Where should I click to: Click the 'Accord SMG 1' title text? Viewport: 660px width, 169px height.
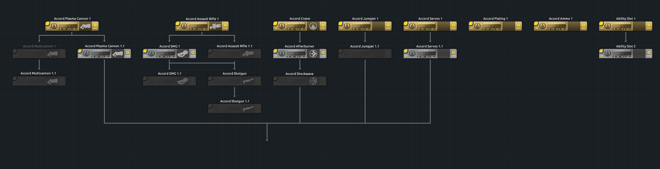(169, 46)
